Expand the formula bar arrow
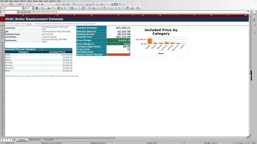This screenshot has height=144, width=257. pos(248,12)
